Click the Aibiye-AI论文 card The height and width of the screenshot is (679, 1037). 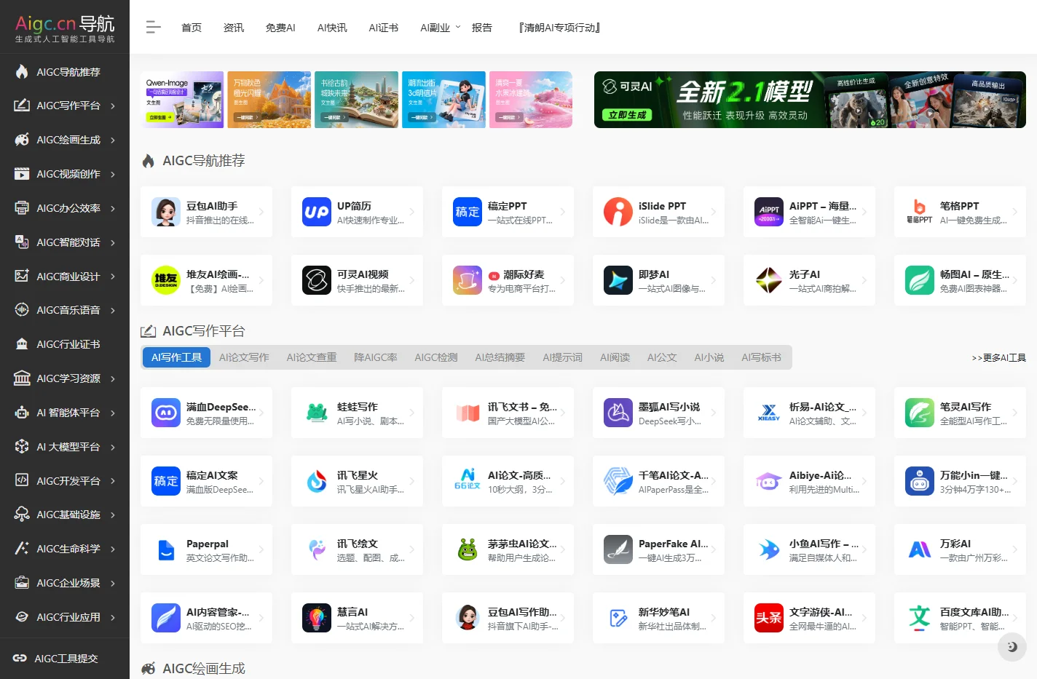(x=809, y=481)
